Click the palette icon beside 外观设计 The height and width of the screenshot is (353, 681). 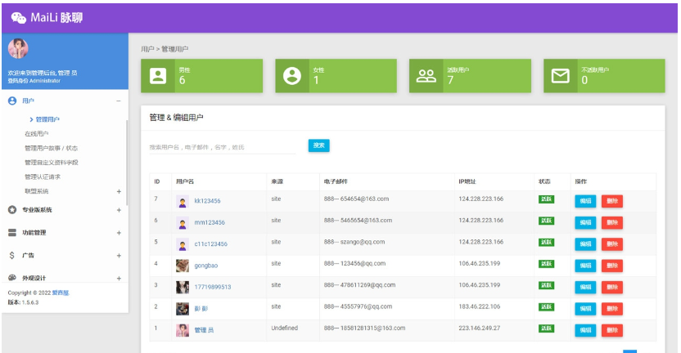click(x=12, y=278)
